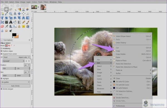
Task: Toggle the Shrink merged checkbox
Action: [1, 89]
